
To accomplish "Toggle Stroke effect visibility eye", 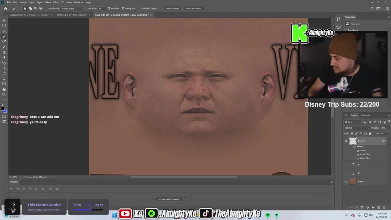I will [x=358, y=151].
